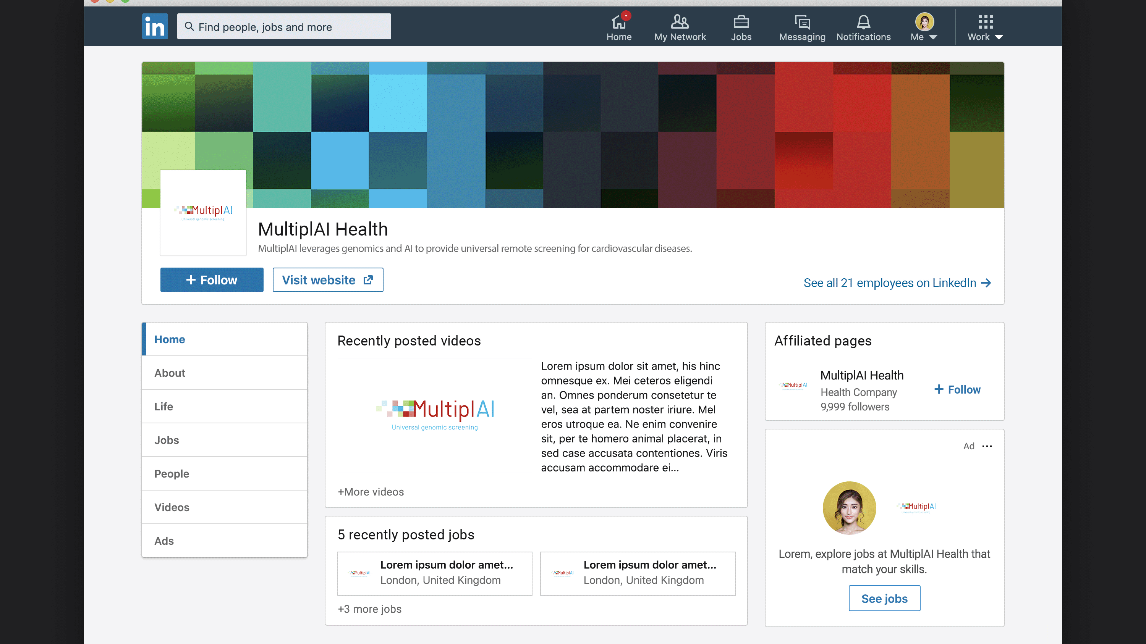1146x644 pixels.
Task: Click the Visit website button
Action: coord(327,280)
